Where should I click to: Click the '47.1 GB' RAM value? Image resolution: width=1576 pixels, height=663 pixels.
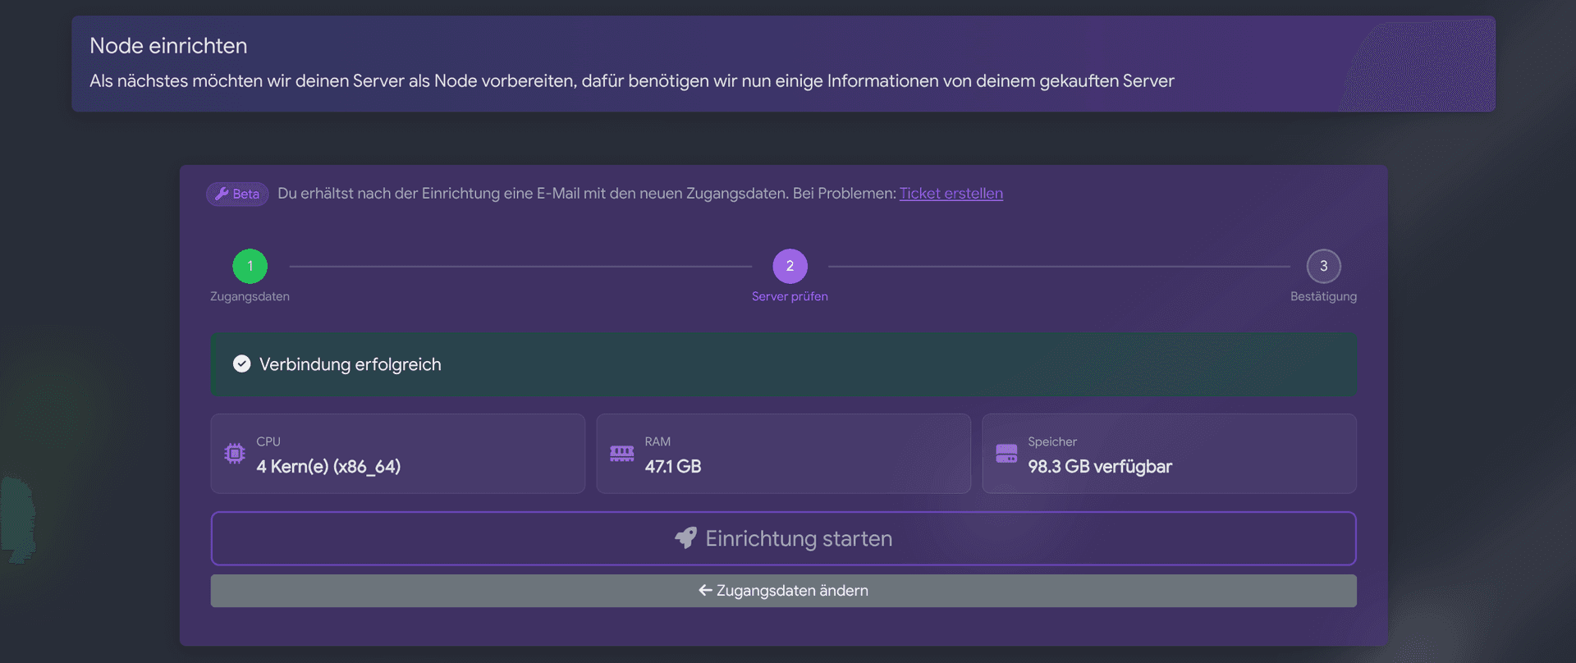point(673,466)
